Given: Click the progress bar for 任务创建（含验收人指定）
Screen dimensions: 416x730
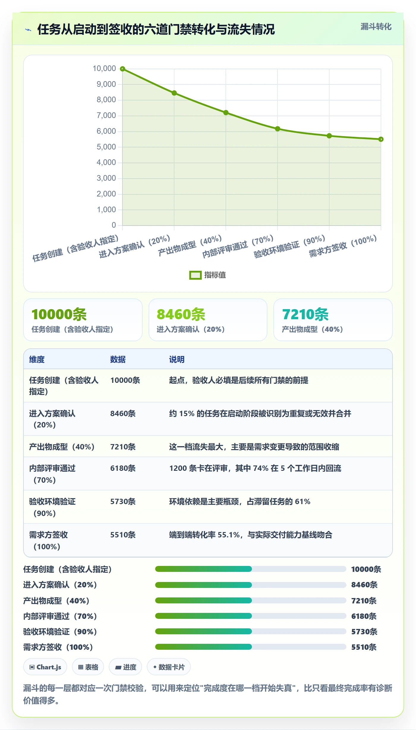Looking at the screenshot, I should tap(250, 569).
